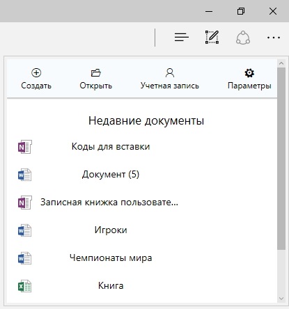289x309 pixels.
Task: Restore down the browser window
Action: 241,11
